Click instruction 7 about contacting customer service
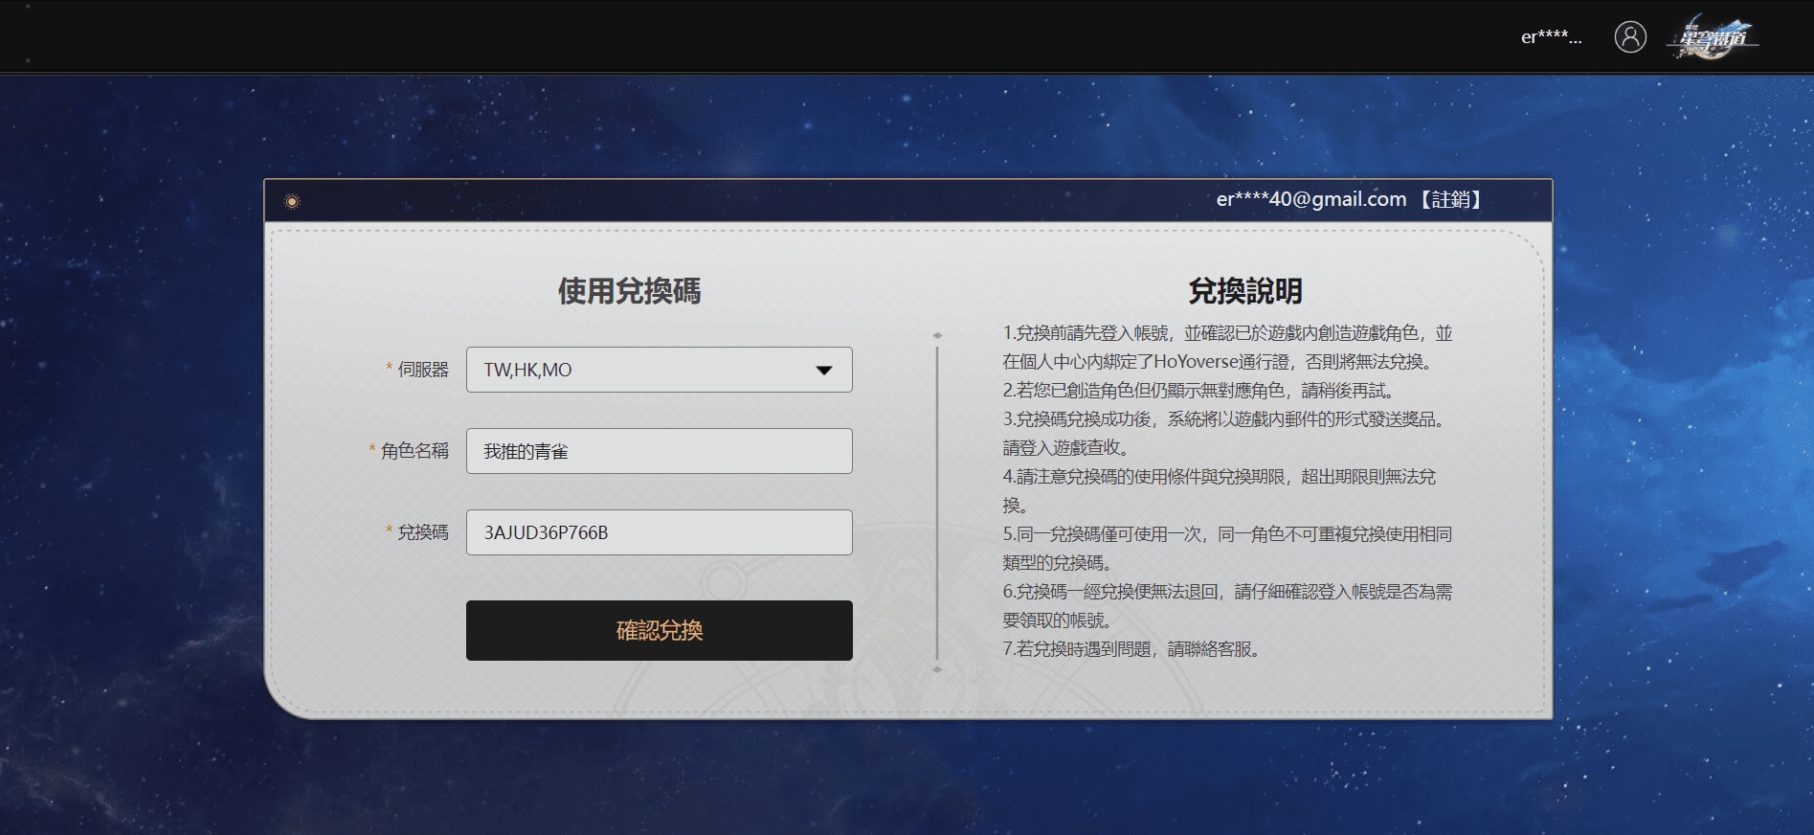Screen dimensions: 1814x835 tap(1132, 649)
